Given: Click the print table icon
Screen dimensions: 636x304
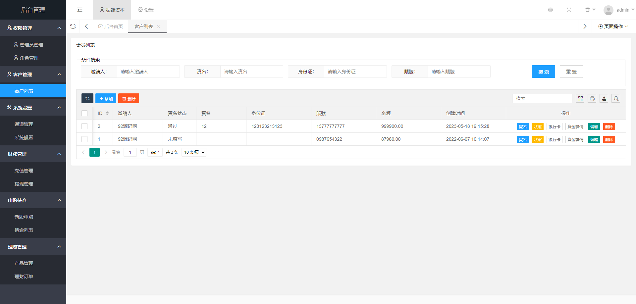Looking at the screenshot, I should click(592, 99).
